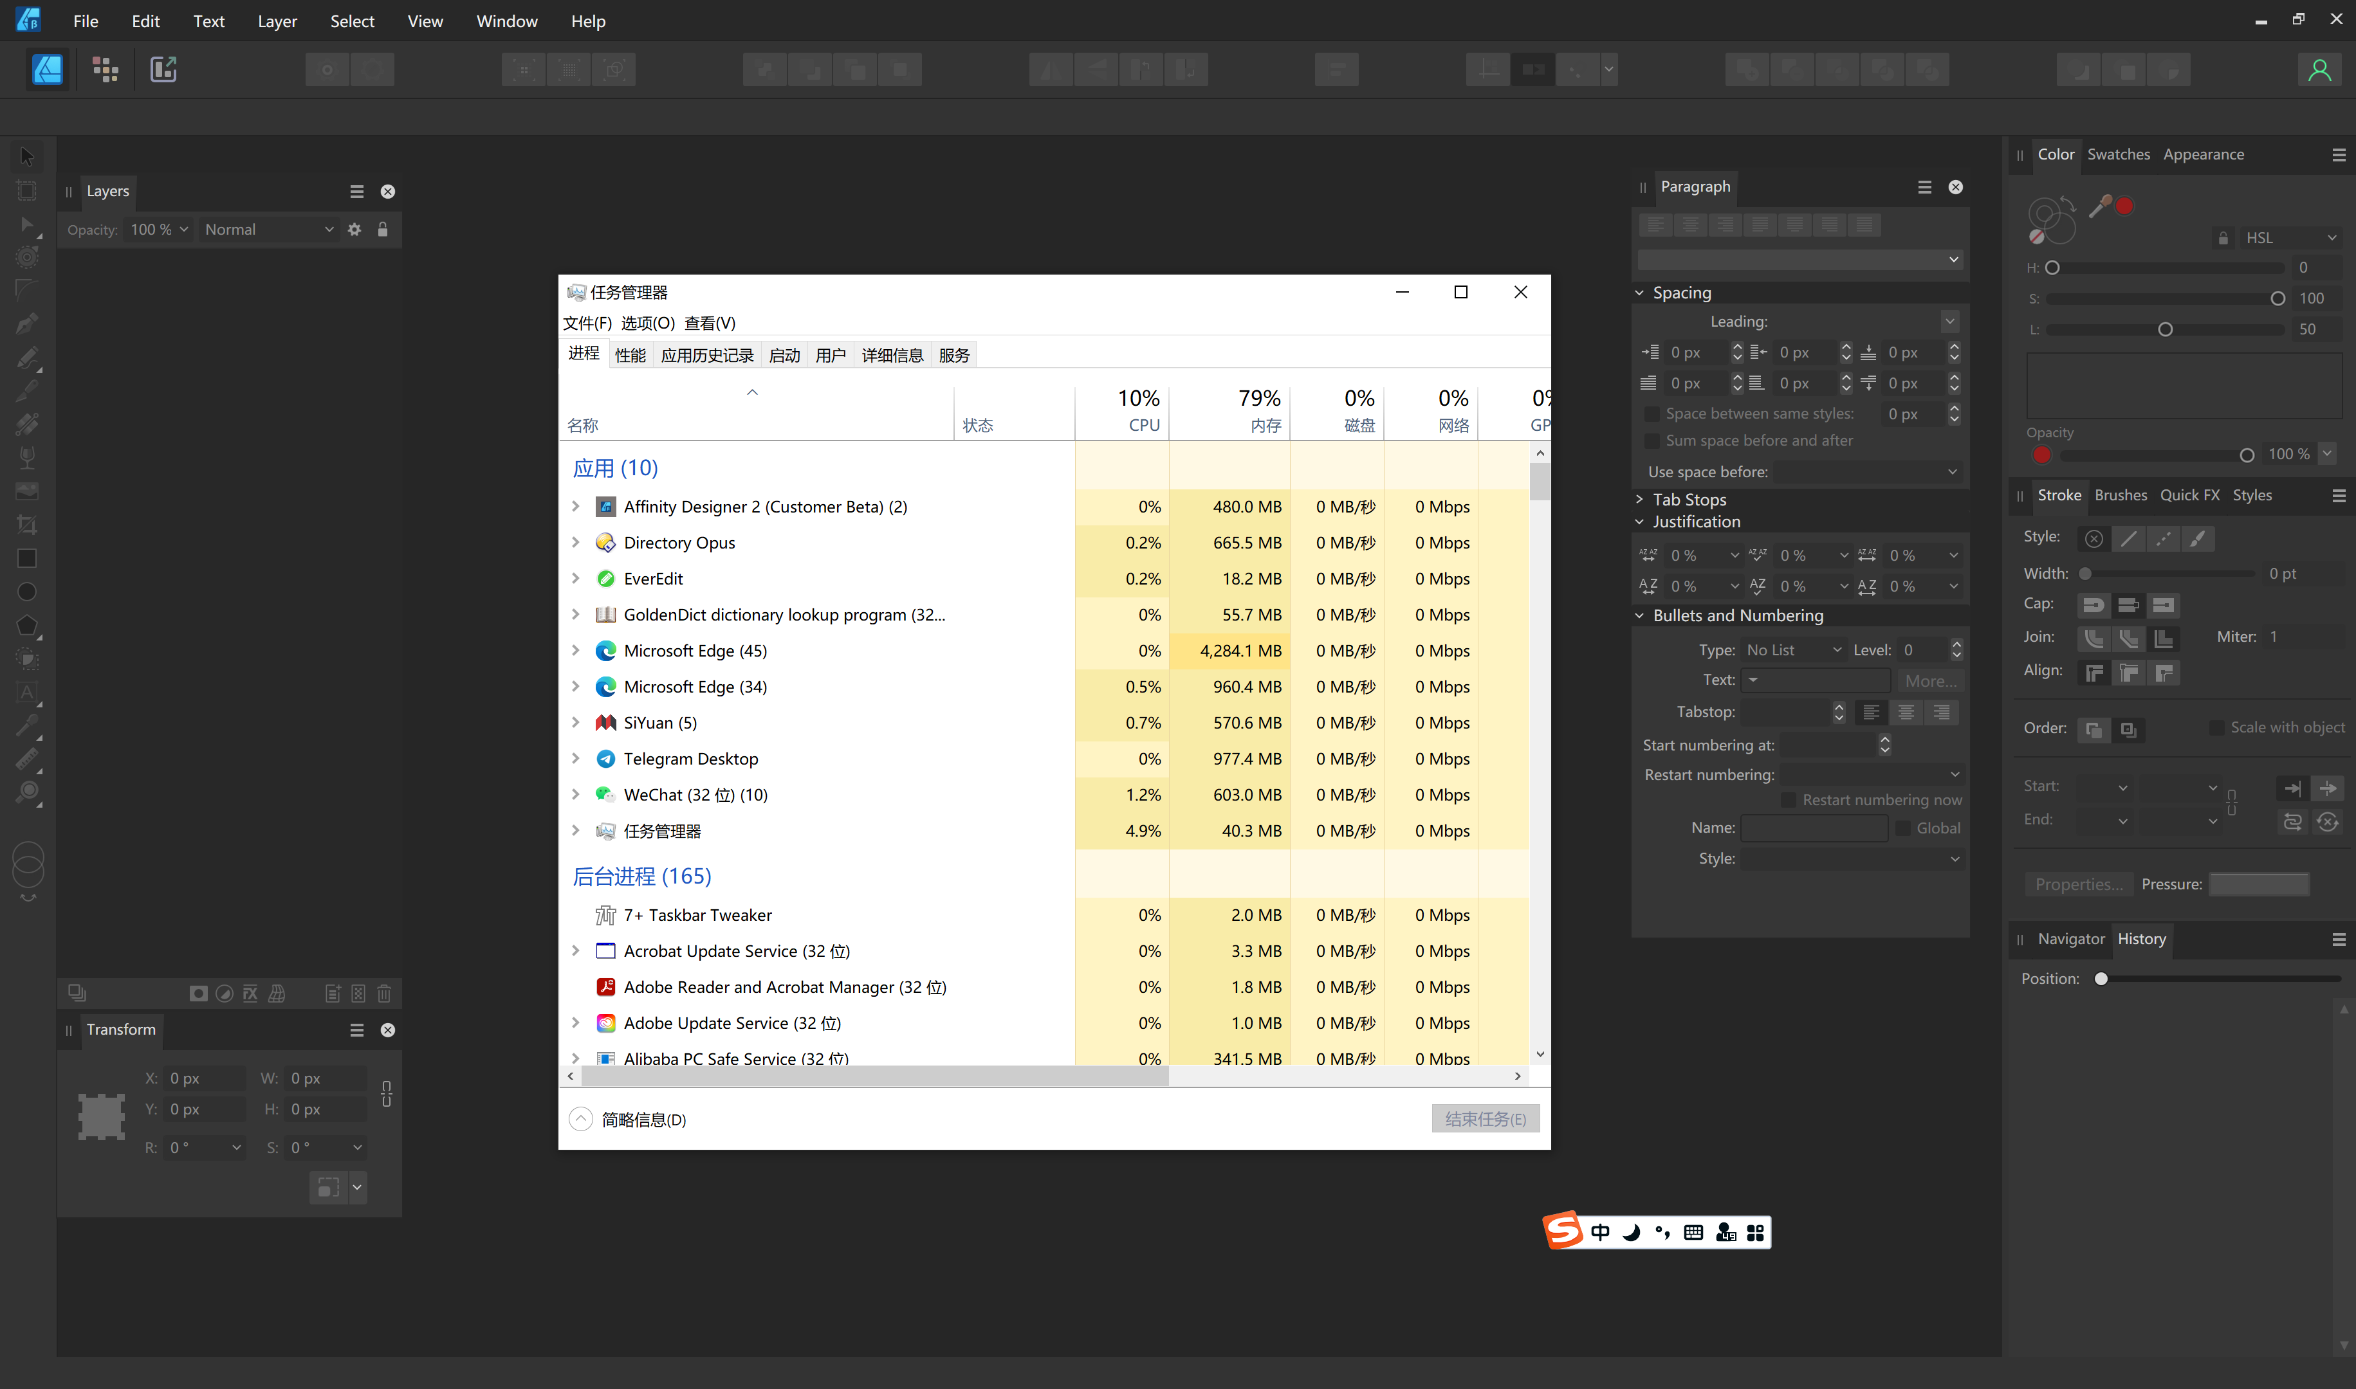Select the Zoom magnifier tool
Viewport: 2356px width, 1389px height.
(x=27, y=793)
